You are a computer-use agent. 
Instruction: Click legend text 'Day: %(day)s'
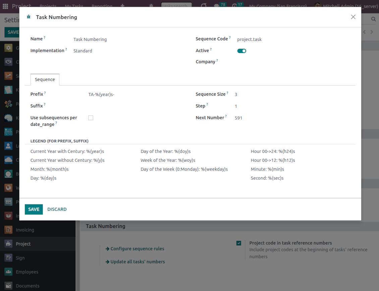44,178
